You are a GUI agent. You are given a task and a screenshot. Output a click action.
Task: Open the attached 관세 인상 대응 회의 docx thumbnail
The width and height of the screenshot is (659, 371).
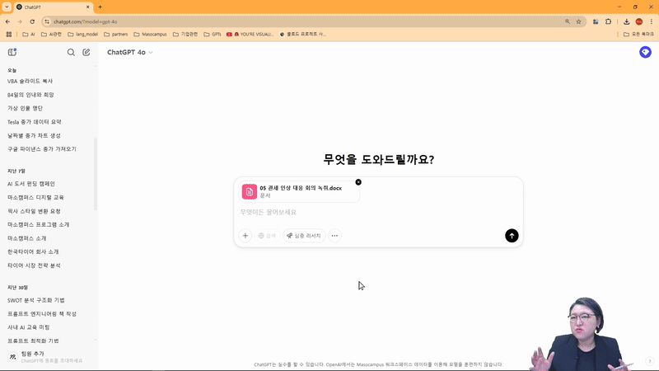tap(250, 191)
